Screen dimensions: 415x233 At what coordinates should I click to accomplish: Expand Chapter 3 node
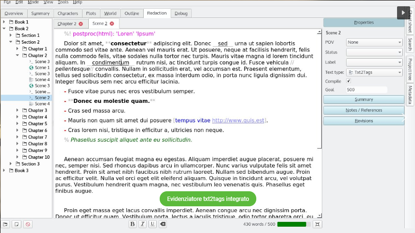17,110
